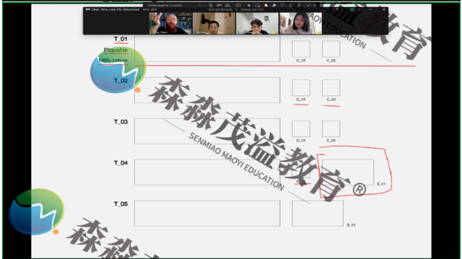Click the bar chart statistics icon

[211, 5]
